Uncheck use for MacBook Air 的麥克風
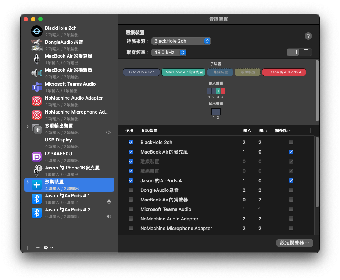The height and width of the screenshot is (280, 340). tap(131, 152)
